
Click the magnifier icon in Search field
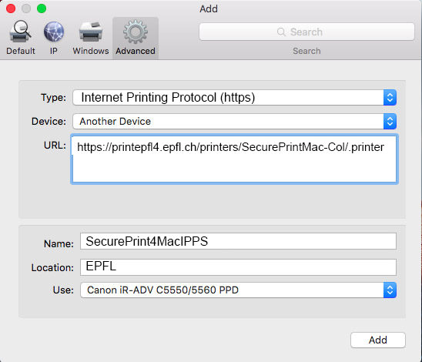281,32
